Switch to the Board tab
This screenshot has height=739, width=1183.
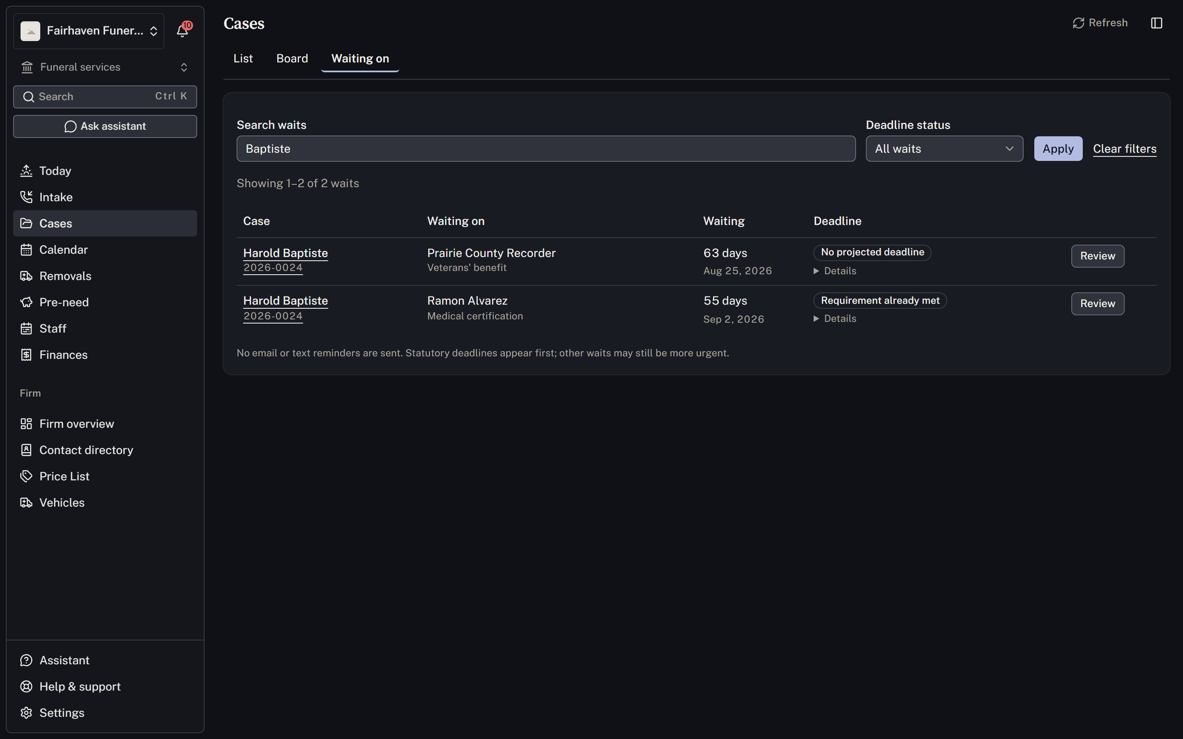point(292,59)
